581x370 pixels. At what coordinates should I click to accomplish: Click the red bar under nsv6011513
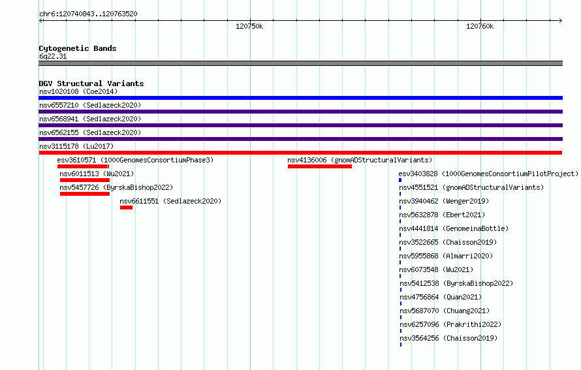[85, 180]
